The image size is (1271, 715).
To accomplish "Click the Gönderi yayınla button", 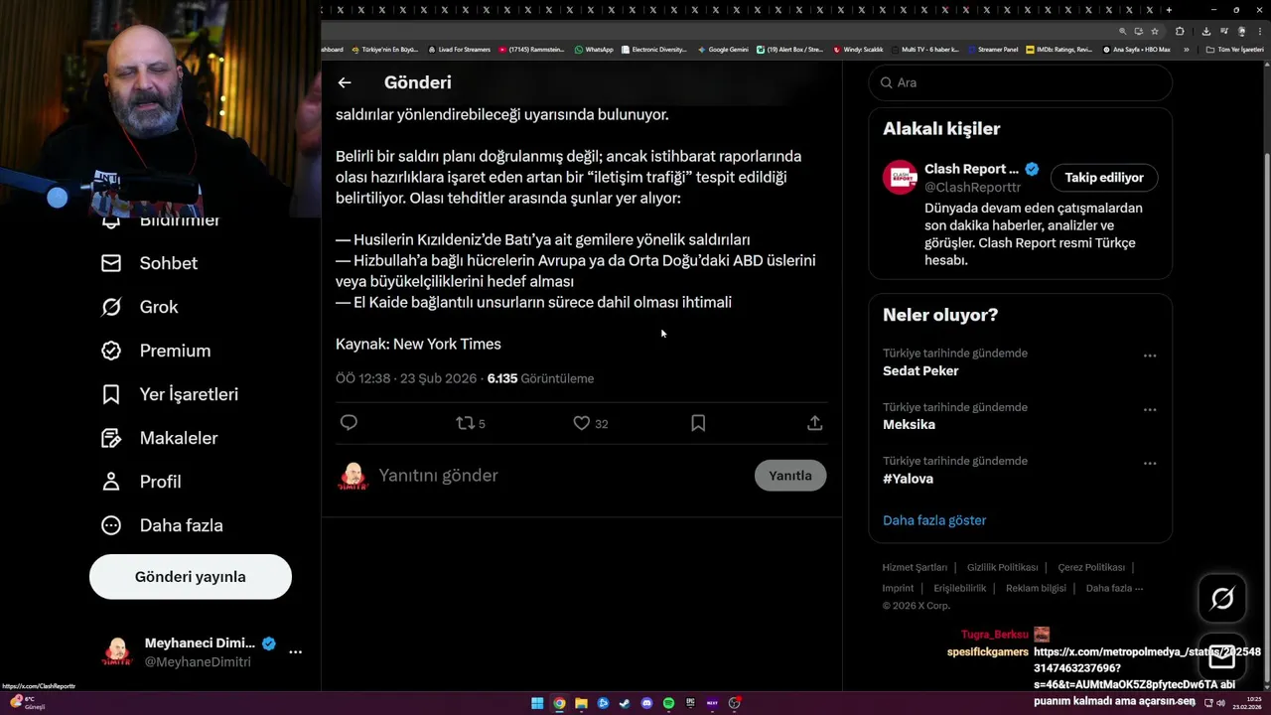I will tap(191, 577).
